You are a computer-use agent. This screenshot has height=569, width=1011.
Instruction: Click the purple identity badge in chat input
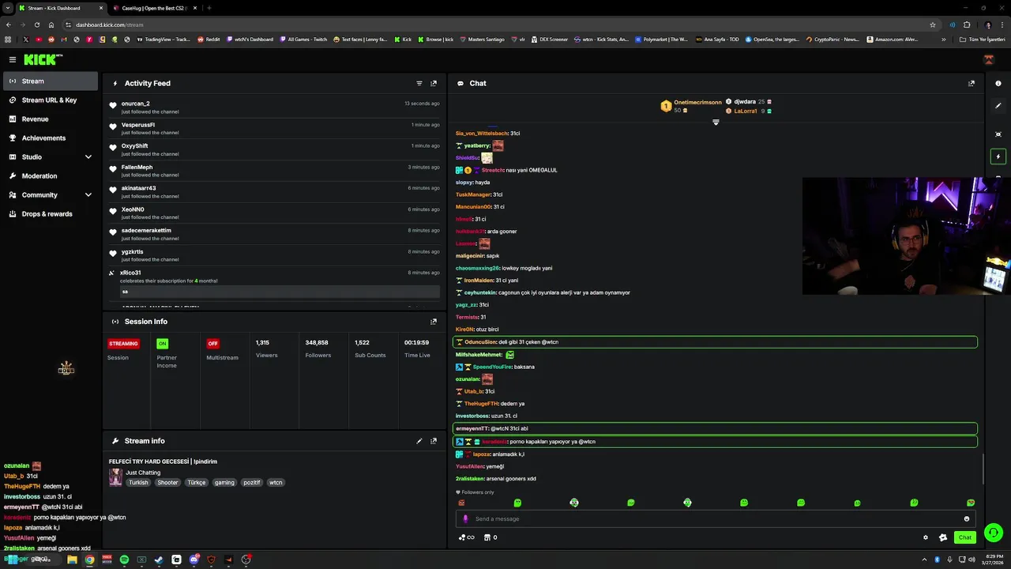point(465,518)
